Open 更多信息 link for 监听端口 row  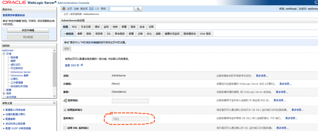point(291,118)
